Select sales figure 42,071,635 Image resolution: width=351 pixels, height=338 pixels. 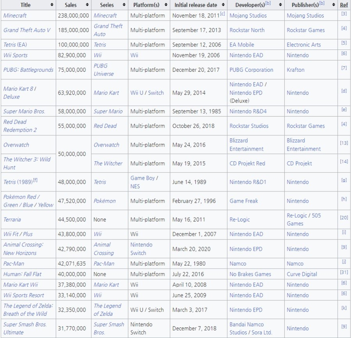coord(72,264)
